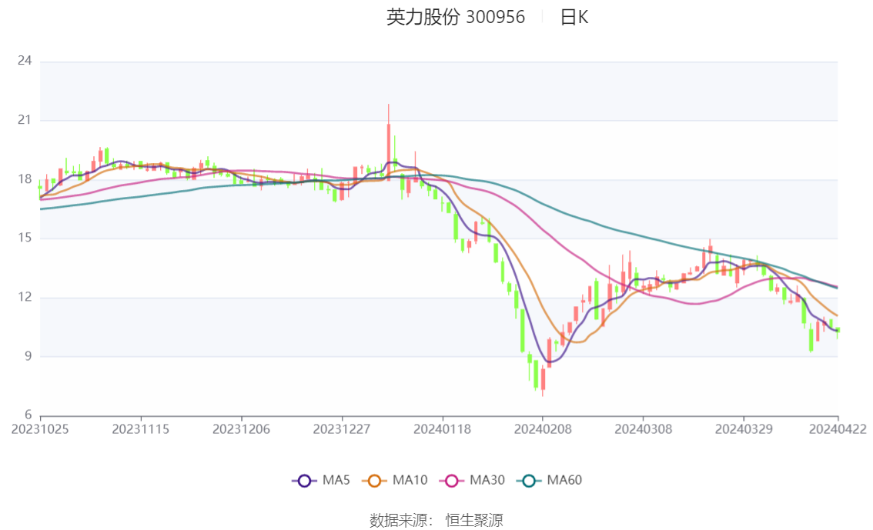Click x-axis date label 20231206
873x530 pixels.
(241, 429)
